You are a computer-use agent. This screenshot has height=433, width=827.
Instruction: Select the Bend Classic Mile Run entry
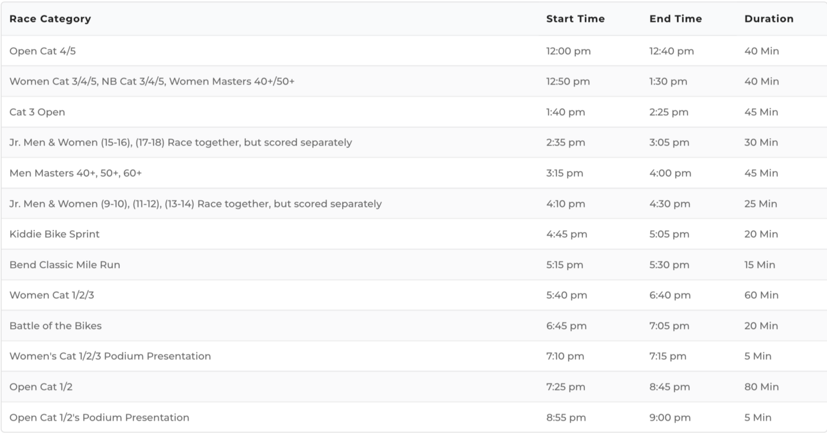tap(65, 265)
